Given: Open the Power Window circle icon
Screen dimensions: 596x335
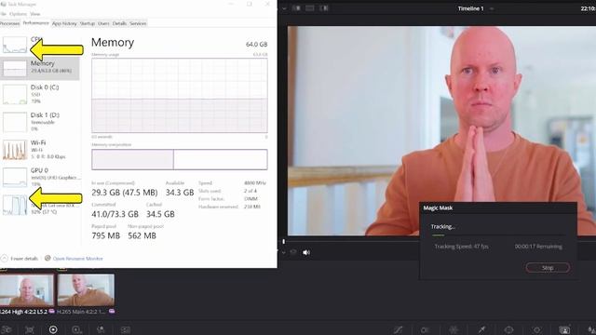Looking at the screenshot, I should point(509,329).
